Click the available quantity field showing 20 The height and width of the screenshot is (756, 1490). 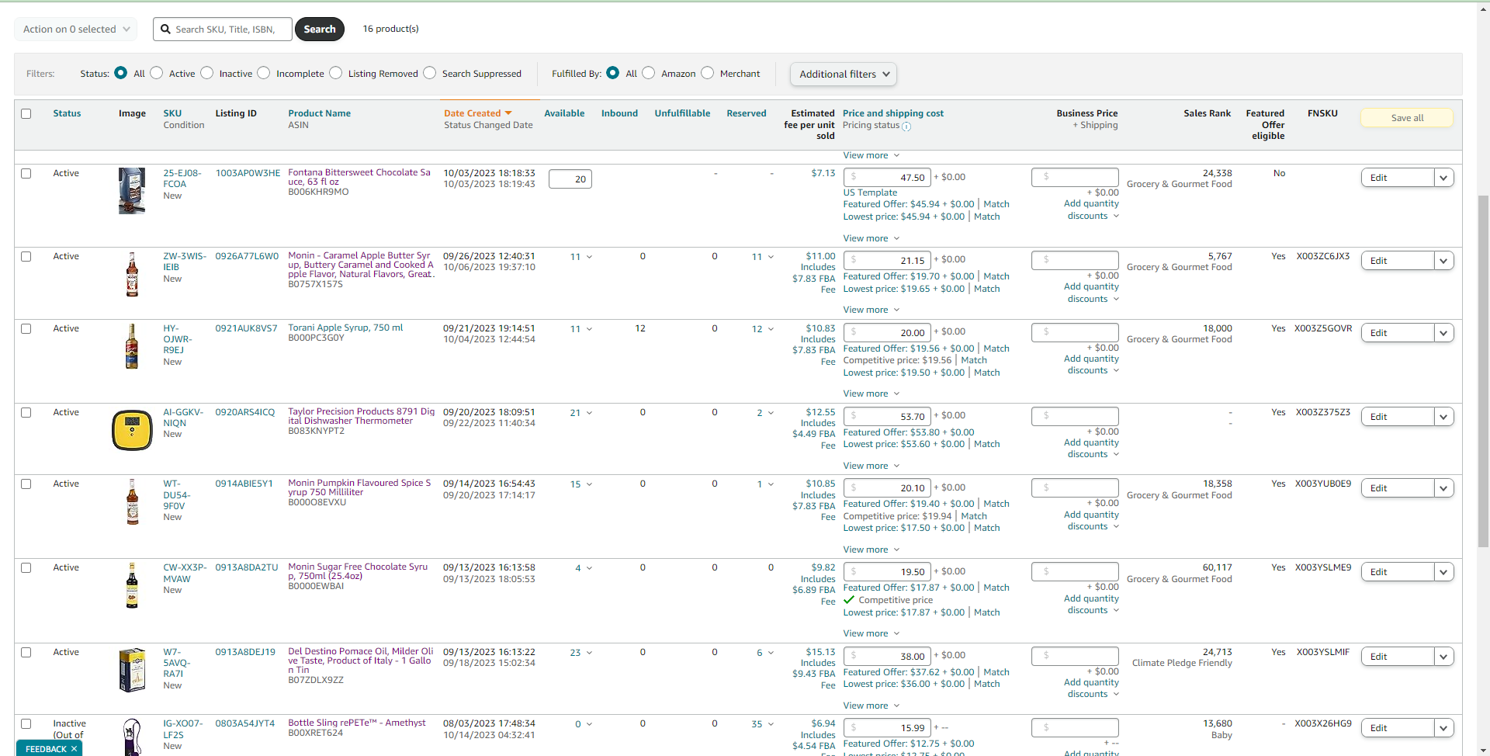[570, 179]
